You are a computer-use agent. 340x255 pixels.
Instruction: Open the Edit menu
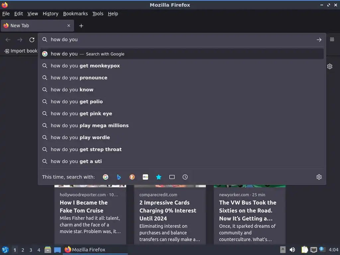[19, 14]
